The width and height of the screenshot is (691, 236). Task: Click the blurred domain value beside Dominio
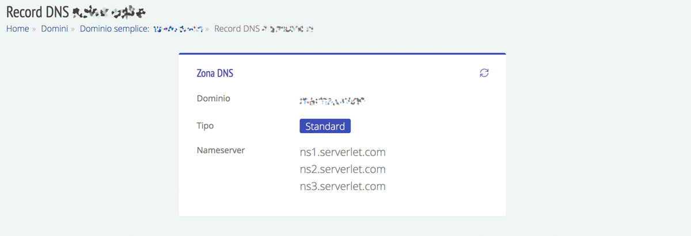tap(333, 101)
